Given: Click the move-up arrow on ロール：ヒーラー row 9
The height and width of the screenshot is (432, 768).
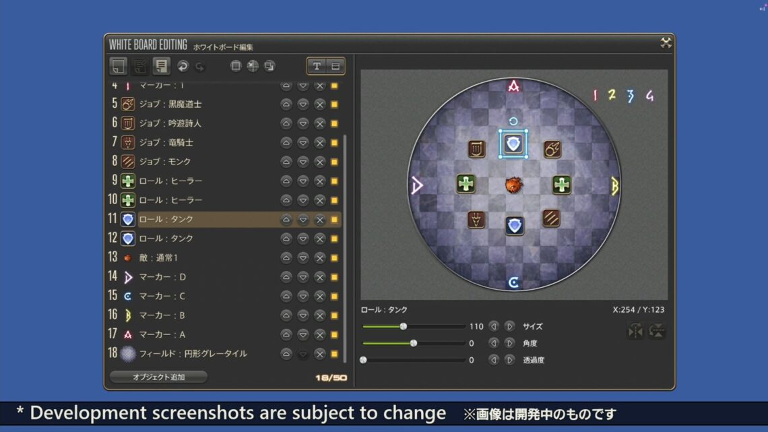Looking at the screenshot, I should tap(286, 181).
